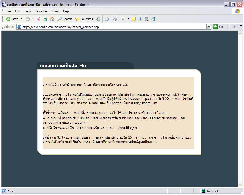Viewport: 244px width, 195px height.
Task: Click the first line ระบบได้รับการคำร้องขอยกเลิกสมาชิก text
Action: (x=86, y=85)
